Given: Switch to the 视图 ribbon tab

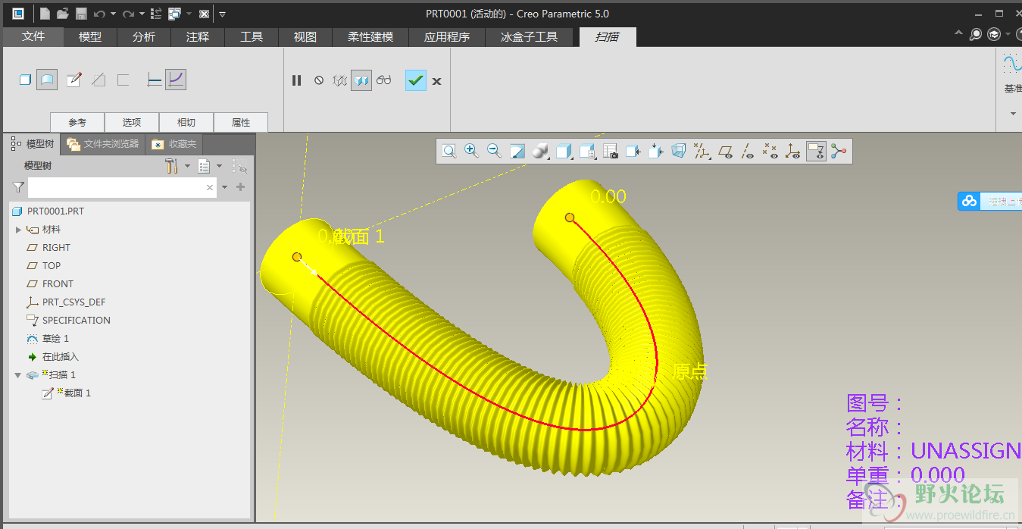Looking at the screenshot, I should click(x=305, y=36).
